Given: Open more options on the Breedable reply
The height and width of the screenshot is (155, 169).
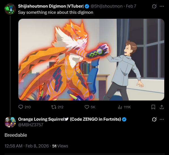Looking at the screenshot, I should pos(162,119).
